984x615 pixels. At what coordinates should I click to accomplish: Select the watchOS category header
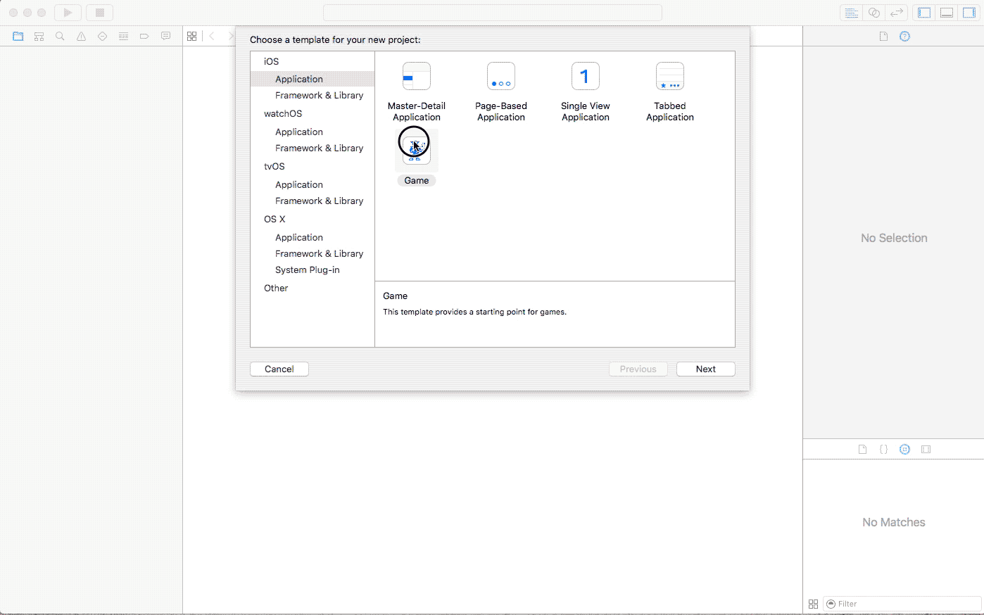283,113
